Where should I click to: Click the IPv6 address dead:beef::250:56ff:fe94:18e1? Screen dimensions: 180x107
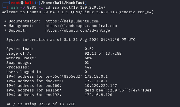click(x=118, y=90)
